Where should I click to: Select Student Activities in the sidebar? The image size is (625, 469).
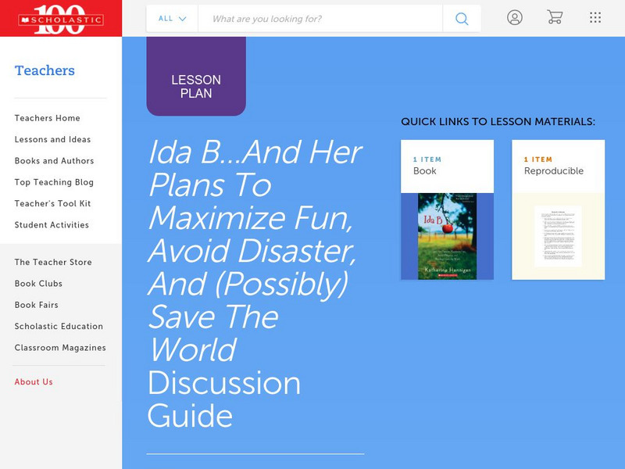[51, 224]
